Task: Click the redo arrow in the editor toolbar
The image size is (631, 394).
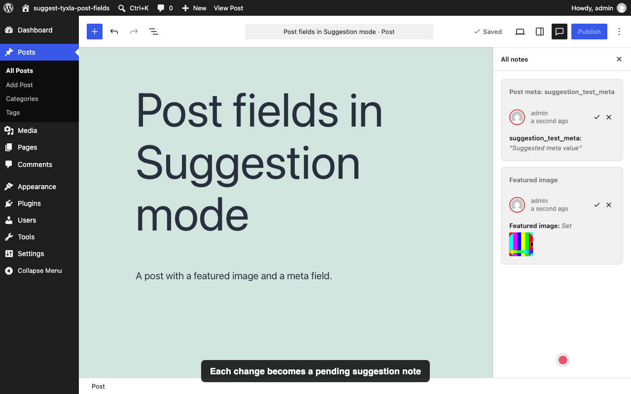Action: point(134,32)
